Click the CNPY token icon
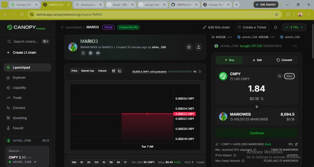The image size is (314, 167). pyautogui.click(x=223, y=76)
